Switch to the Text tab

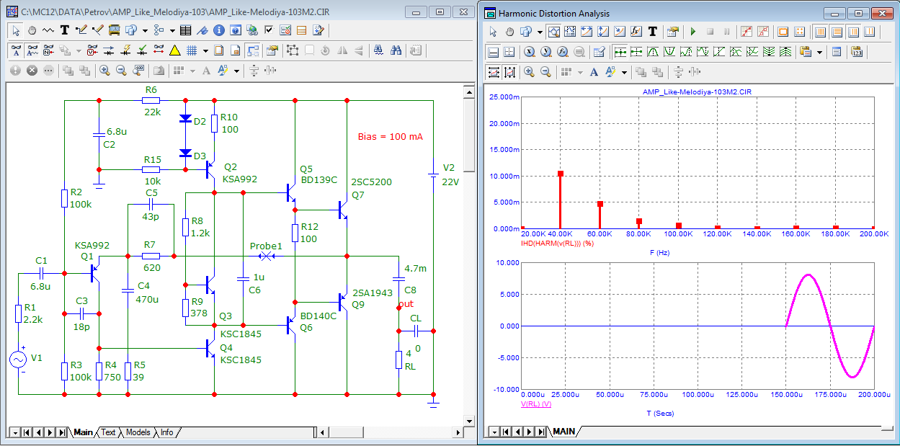108,432
